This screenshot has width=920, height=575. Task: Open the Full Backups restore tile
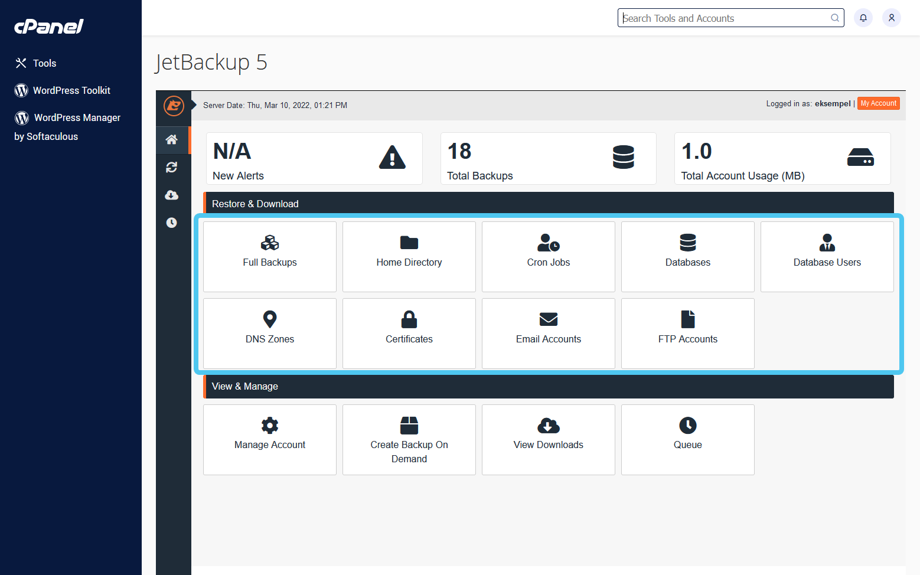pos(269,256)
